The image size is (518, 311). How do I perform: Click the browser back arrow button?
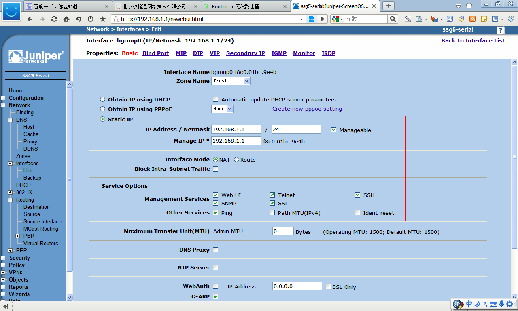point(30,19)
